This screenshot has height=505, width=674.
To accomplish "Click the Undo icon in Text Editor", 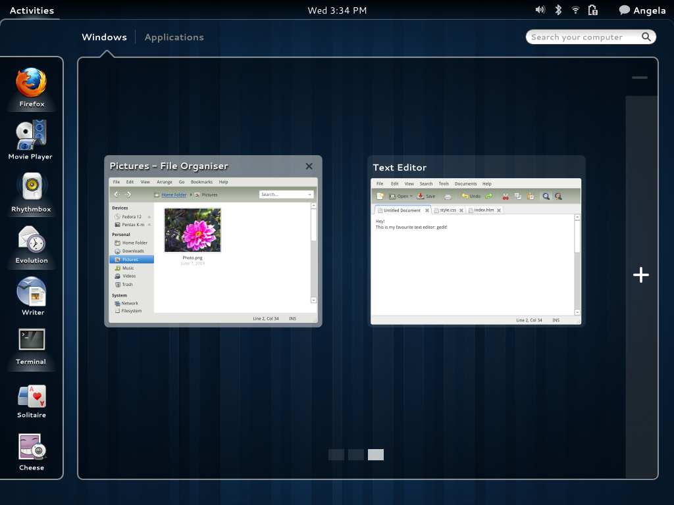I will coord(466,196).
